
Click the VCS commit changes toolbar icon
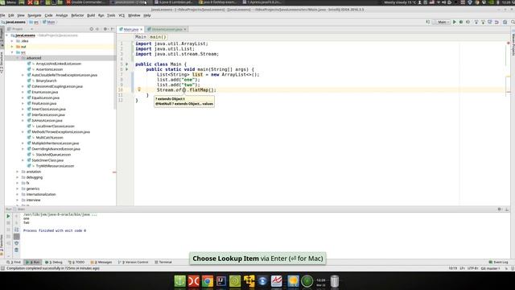[x=483, y=22]
